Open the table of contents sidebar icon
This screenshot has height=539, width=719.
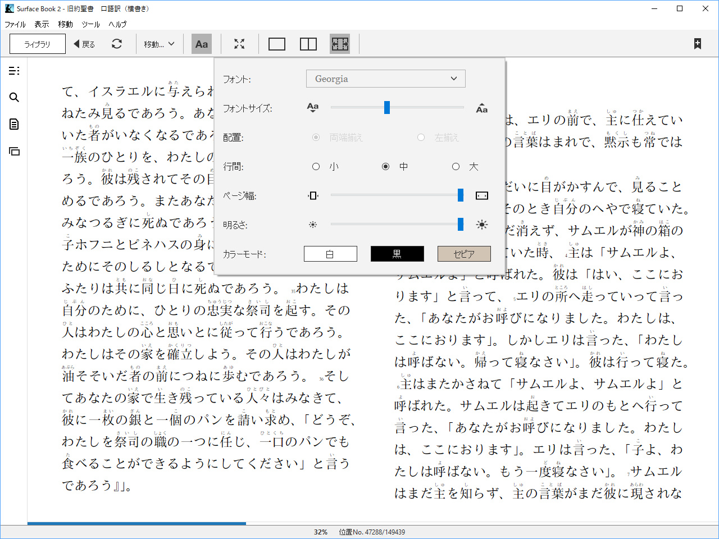[14, 71]
